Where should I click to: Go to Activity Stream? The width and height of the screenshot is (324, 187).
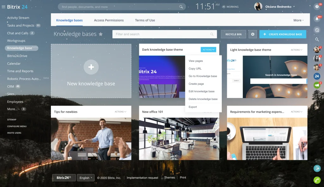(x=18, y=18)
